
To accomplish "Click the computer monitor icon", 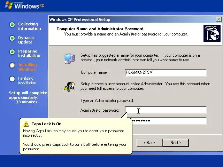I will [x=69, y=58].
